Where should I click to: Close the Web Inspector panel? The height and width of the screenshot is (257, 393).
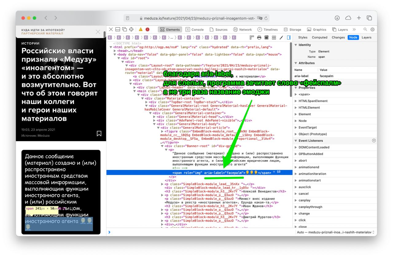[x=111, y=30]
